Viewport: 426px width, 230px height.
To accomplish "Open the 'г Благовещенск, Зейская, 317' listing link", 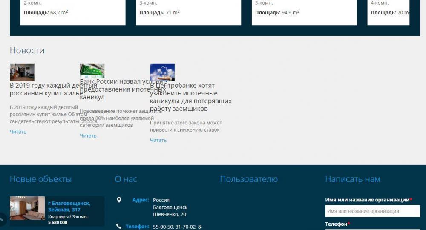I will 69,207.
